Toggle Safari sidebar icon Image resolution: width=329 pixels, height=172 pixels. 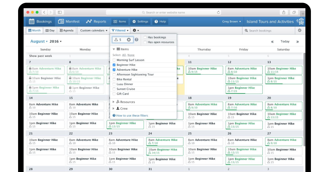point(60,12)
